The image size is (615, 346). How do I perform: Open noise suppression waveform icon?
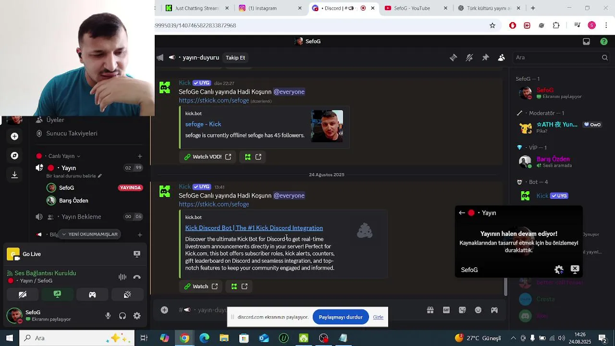123,277
